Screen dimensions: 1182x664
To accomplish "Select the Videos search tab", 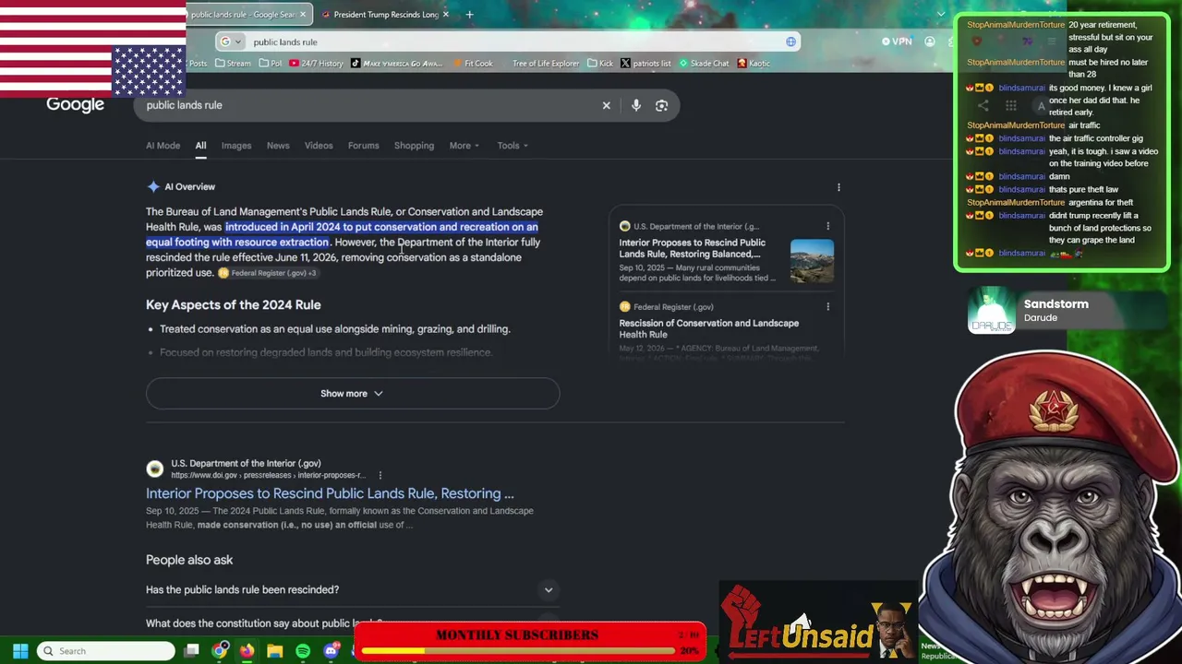I will (319, 146).
